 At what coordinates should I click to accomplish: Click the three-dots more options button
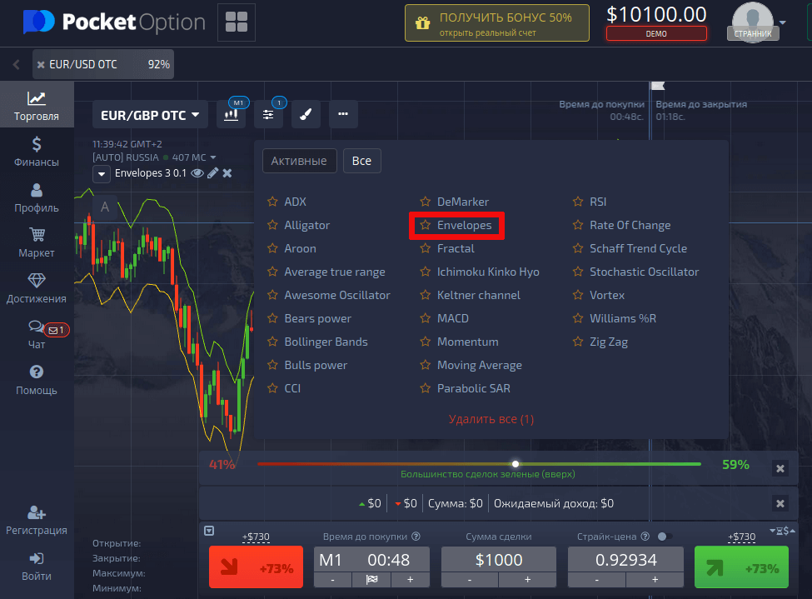343,115
